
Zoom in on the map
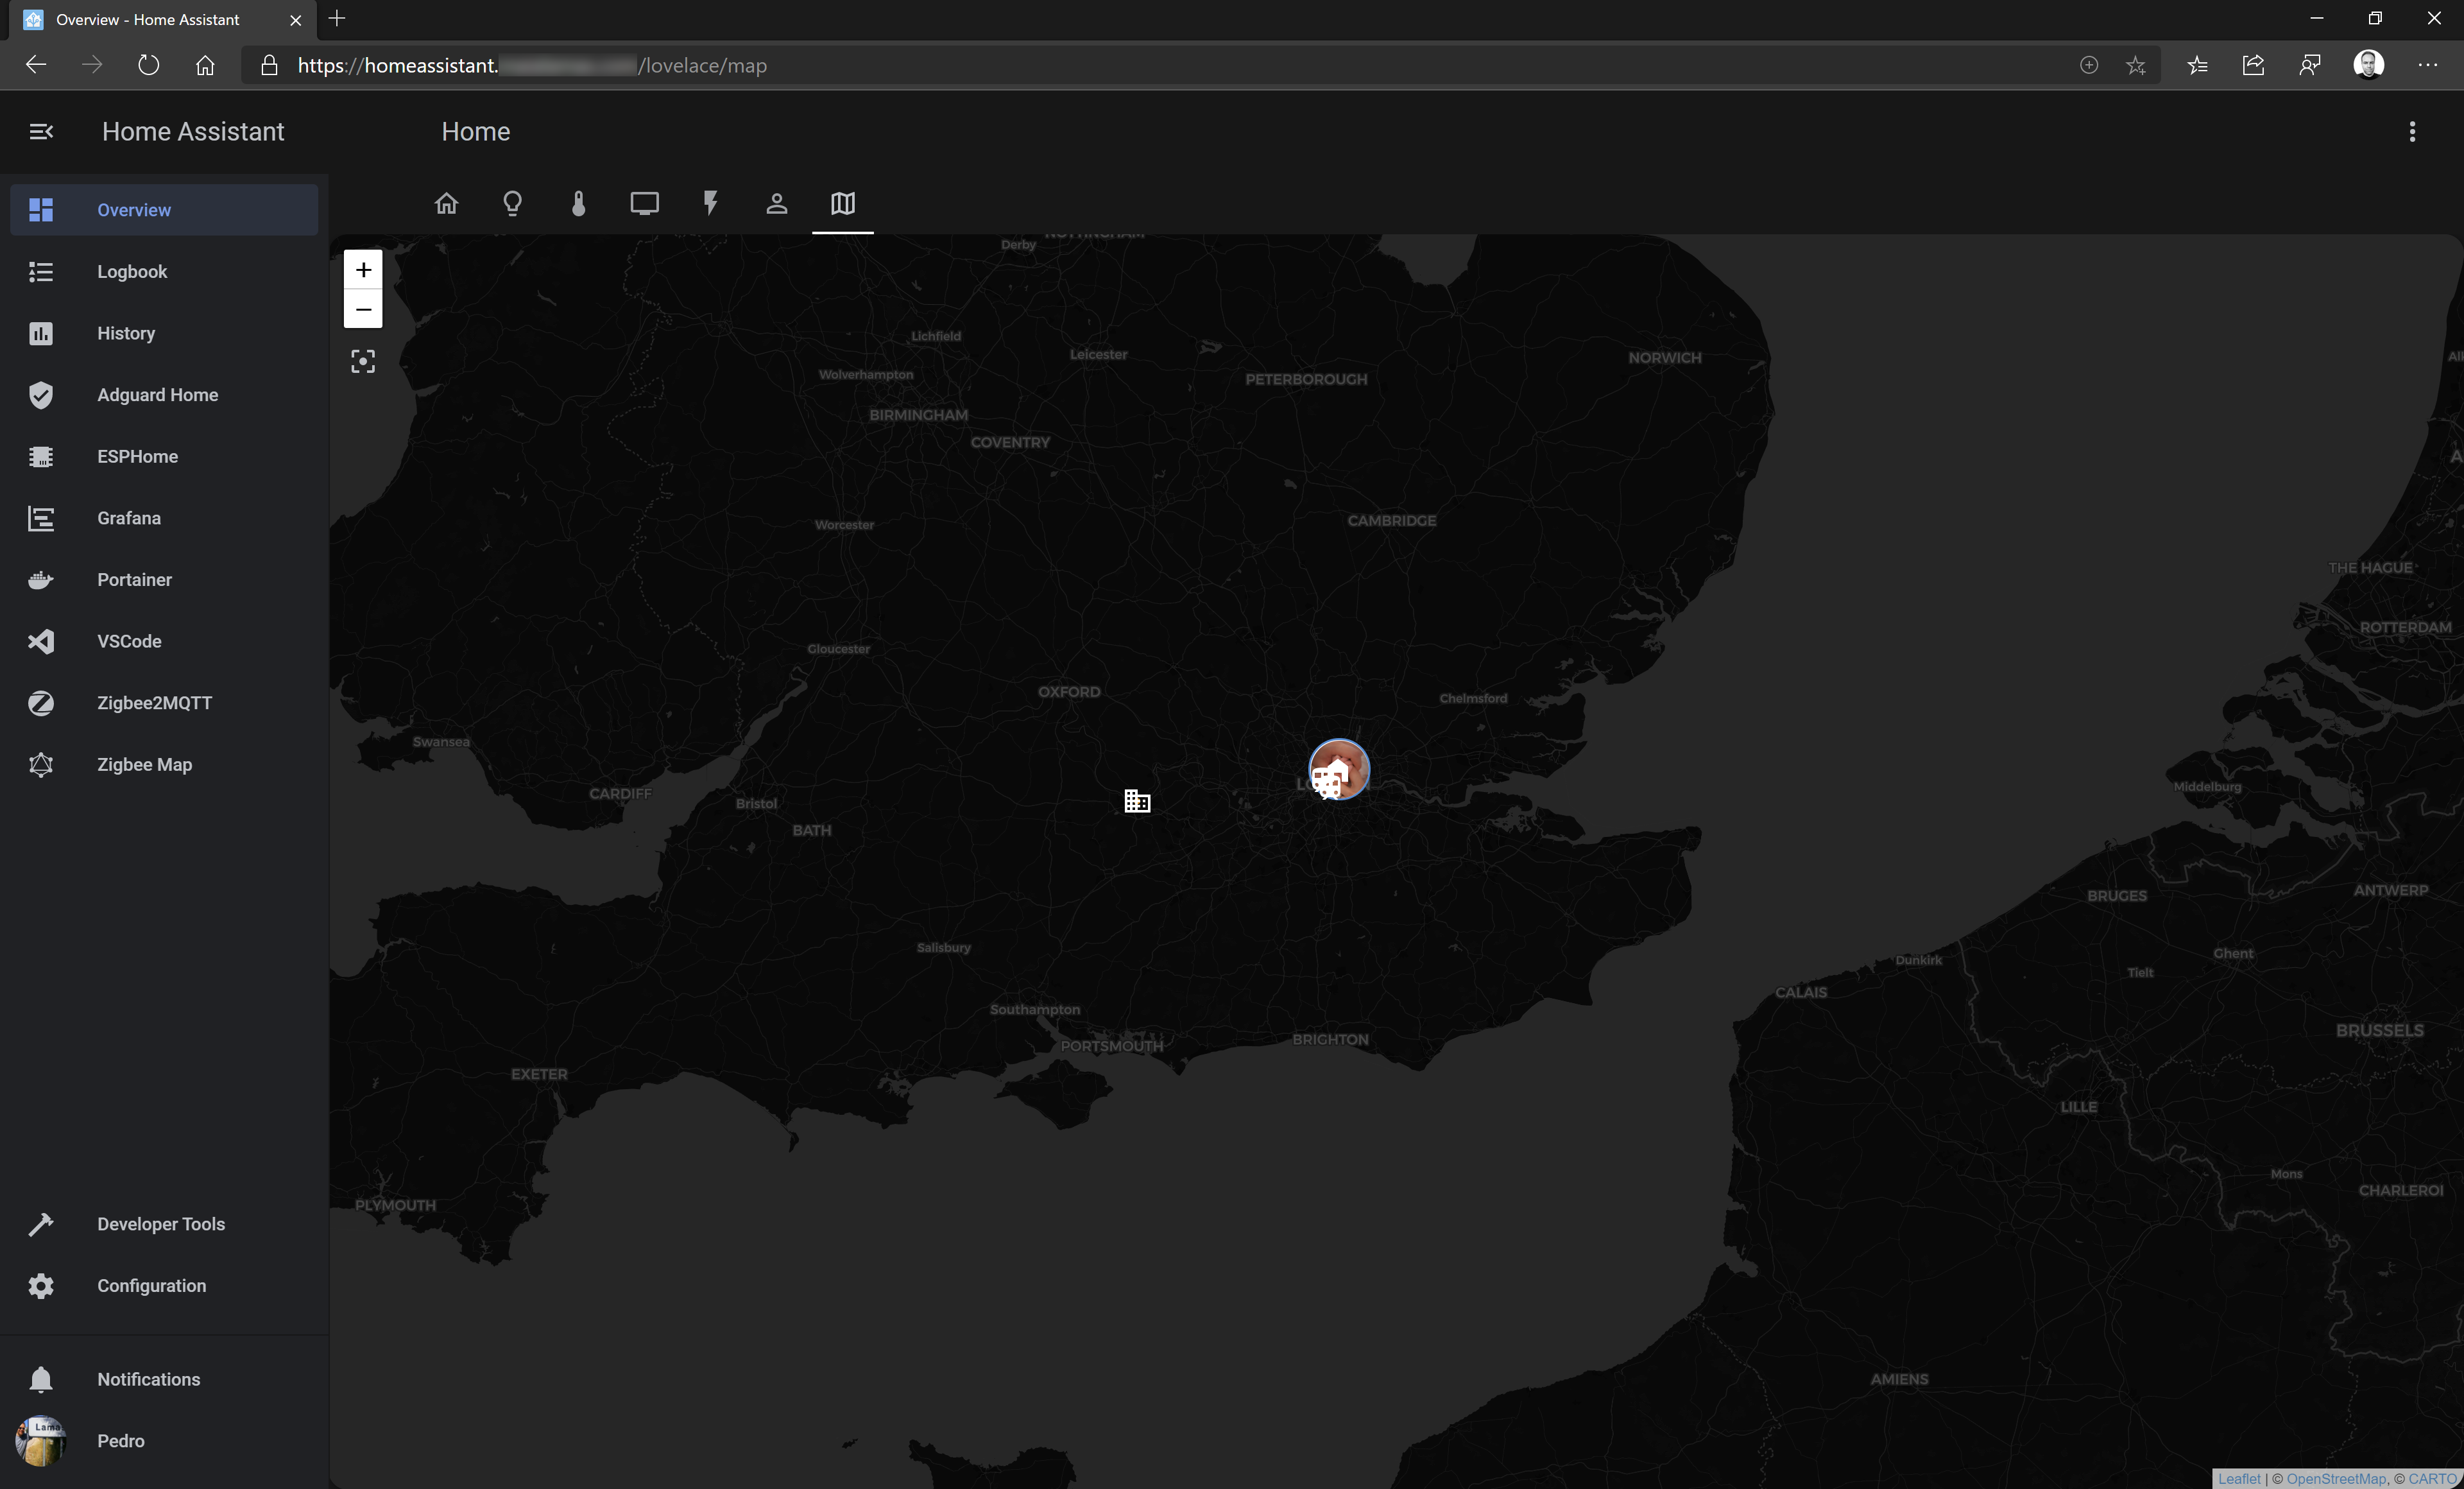click(363, 270)
